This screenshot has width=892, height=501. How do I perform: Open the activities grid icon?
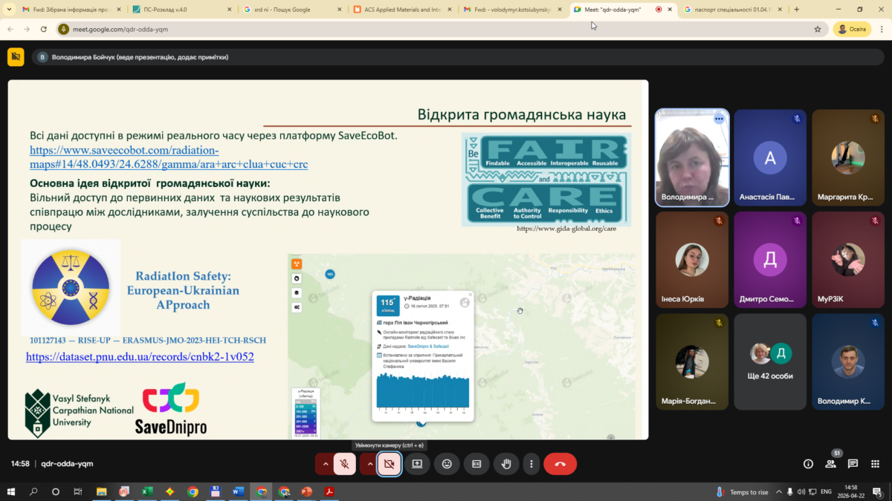[x=874, y=464]
